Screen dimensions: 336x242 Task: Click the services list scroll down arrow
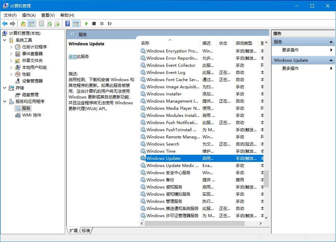tap(266, 217)
